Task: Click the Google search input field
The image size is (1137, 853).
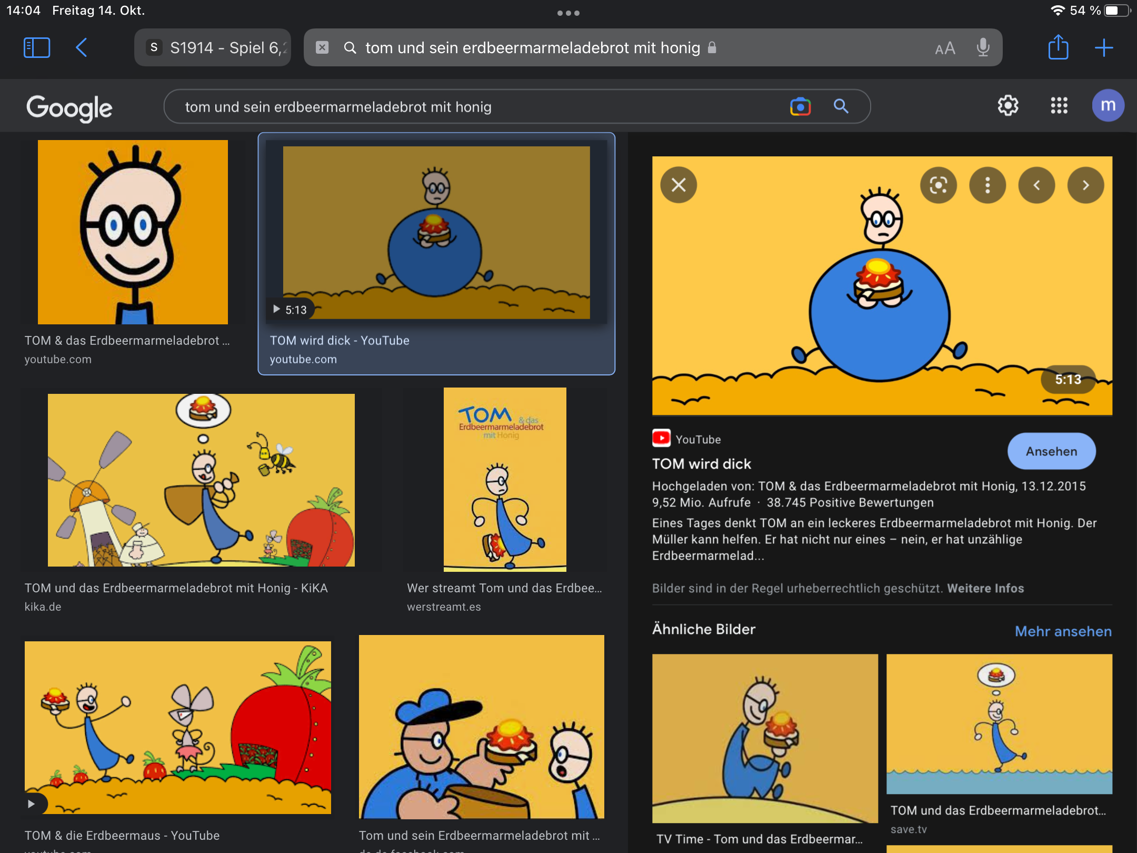Action: tap(474, 107)
